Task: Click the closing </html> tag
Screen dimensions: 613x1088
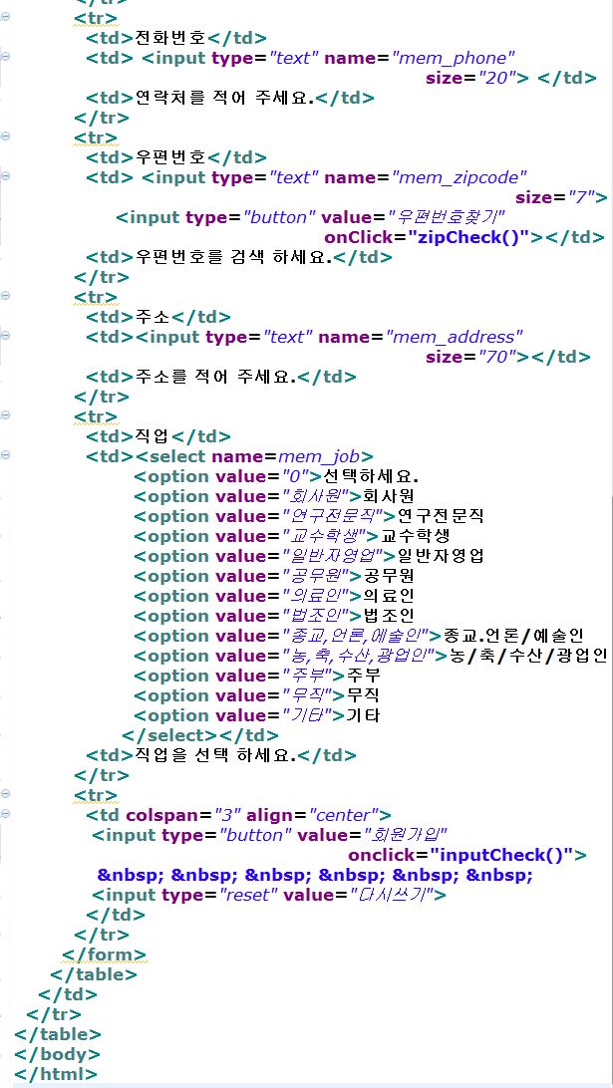Action: [56, 1075]
